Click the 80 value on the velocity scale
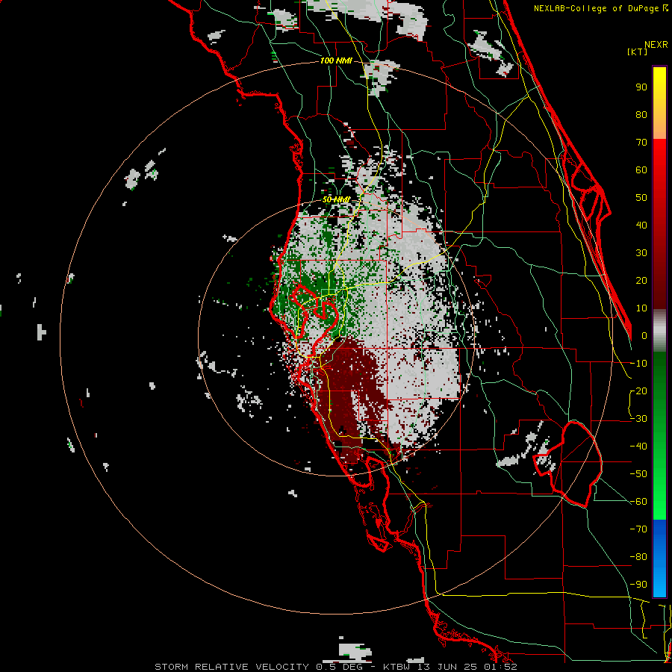Screen dimensions: 672x672 point(641,114)
